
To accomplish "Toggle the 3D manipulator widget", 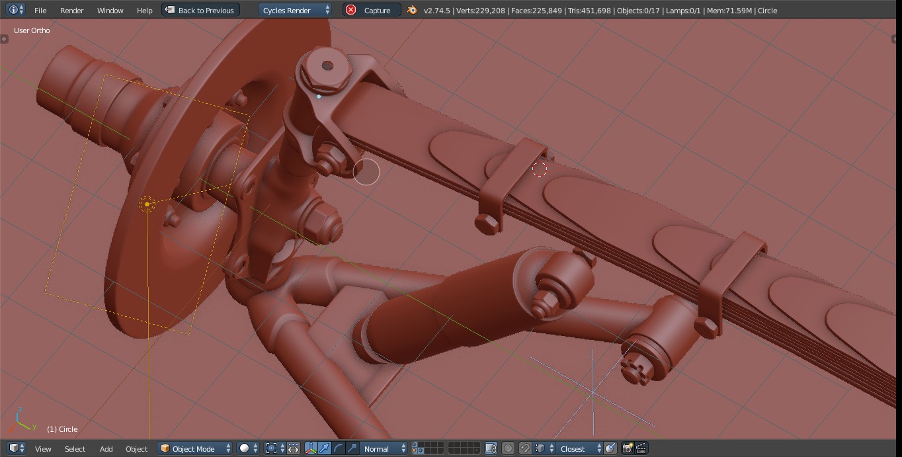I will click(311, 448).
